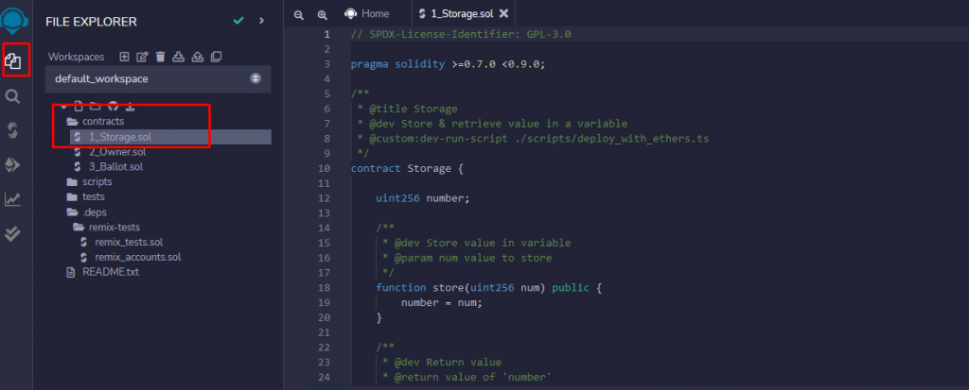Click code line 10 'contract Storage {'
The height and width of the screenshot is (390, 969).
(x=407, y=168)
